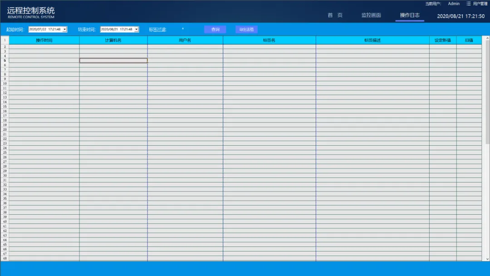Click the 用户名 column header
Screen dimensions: 490x276
click(x=185, y=40)
